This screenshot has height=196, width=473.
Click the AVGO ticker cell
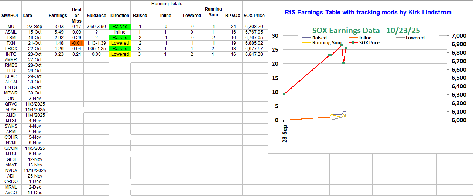(x=11, y=193)
